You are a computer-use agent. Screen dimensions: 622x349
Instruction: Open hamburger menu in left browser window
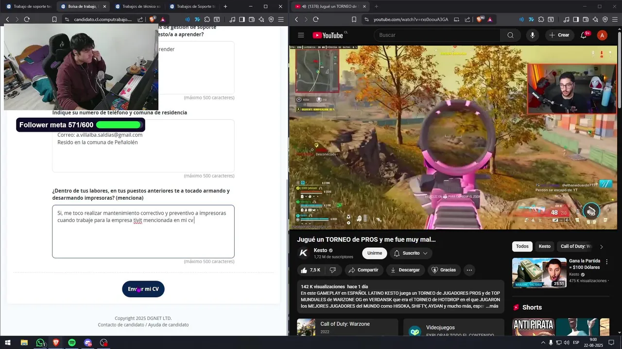[281, 19]
